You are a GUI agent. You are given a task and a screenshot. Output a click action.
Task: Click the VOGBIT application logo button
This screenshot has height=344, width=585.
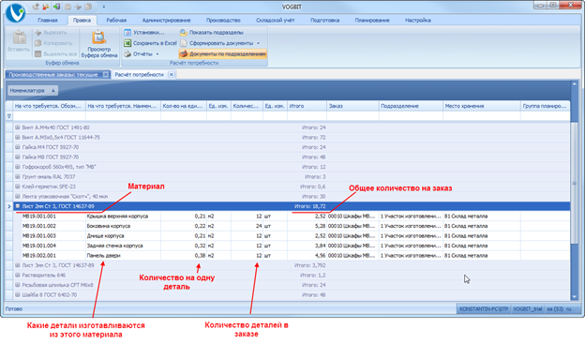coord(15,12)
